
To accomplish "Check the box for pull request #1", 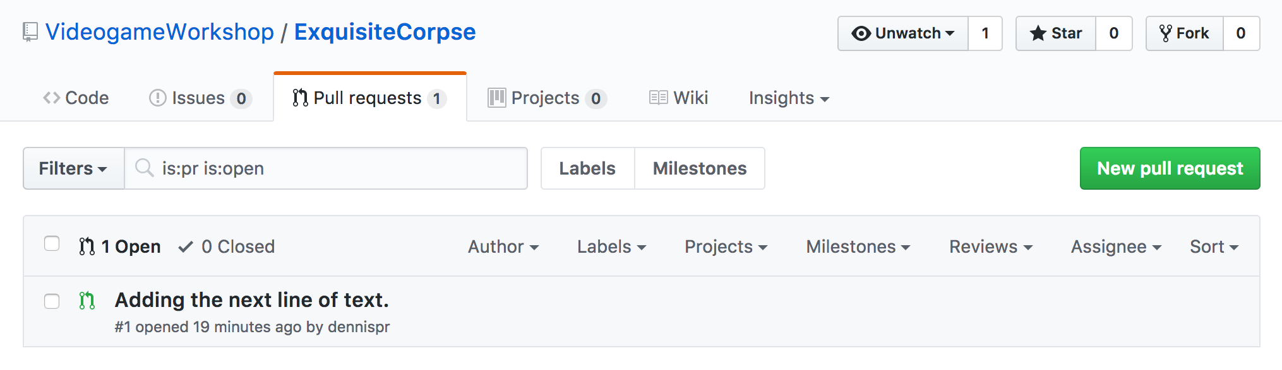I will click(52, 301).
